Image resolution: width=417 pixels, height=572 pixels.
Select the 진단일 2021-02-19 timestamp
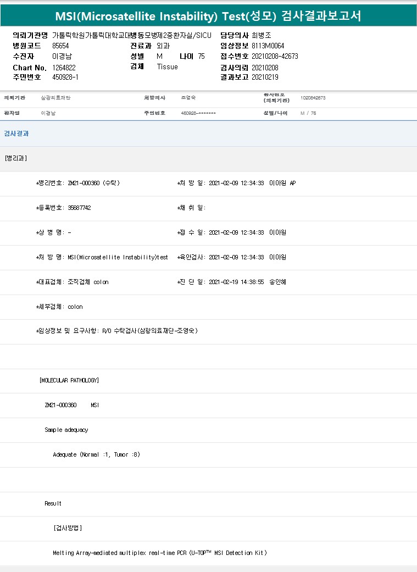(231, 282)
